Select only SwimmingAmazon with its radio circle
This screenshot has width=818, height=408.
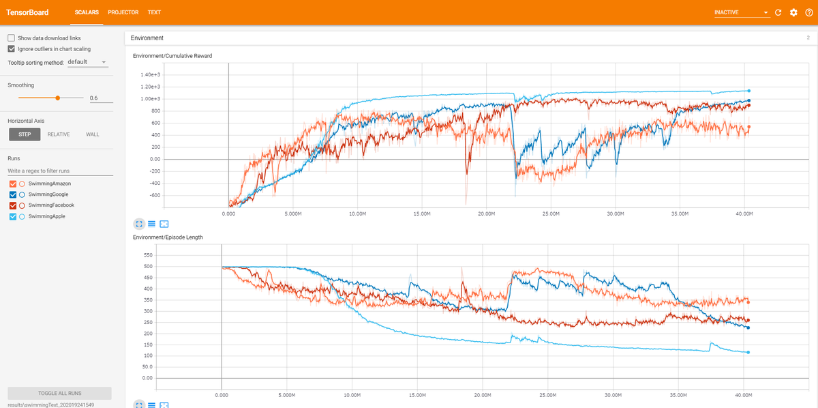pos(22,184)
